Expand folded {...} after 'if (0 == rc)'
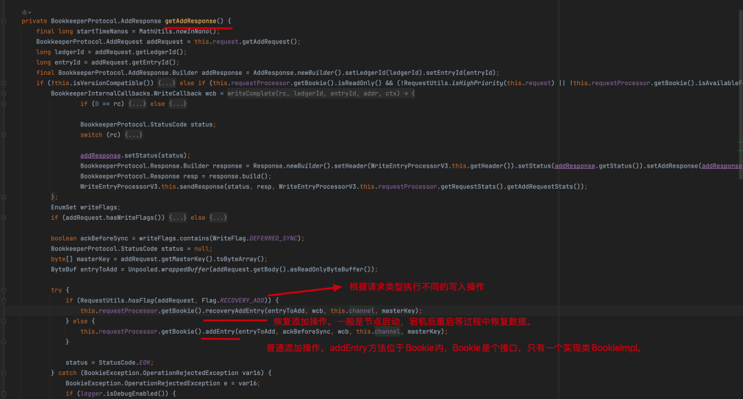 tap(137, 104)
